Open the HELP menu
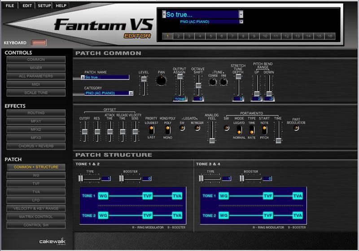 coord(61,5)
